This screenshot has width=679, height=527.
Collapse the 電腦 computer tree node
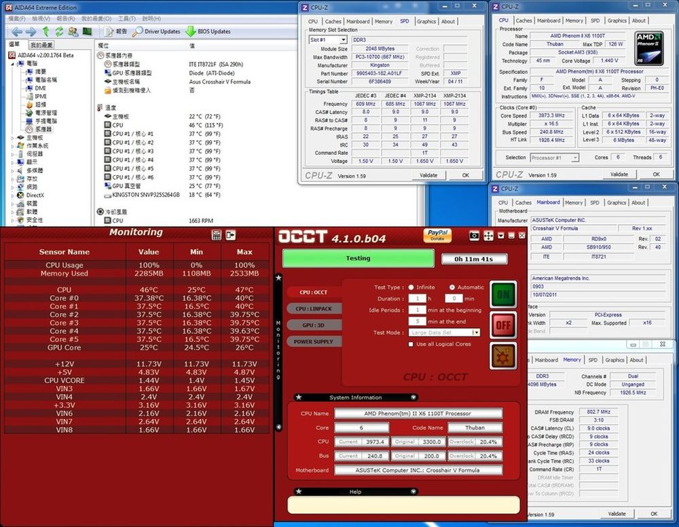(x=12, y=64)
